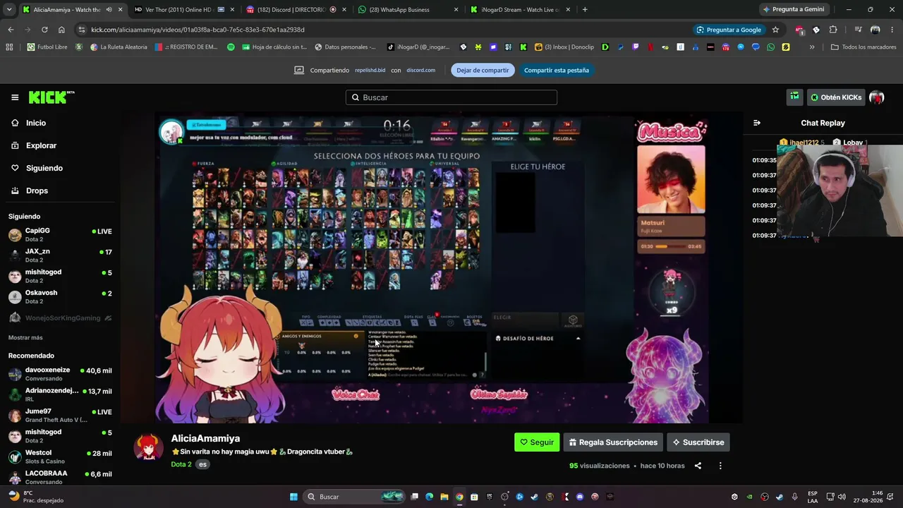Image resolution: width=903 pixels, height=508 pixels.
Task: Mute the AliciaAmamiya tab audio
Action: tap(109, 9)
